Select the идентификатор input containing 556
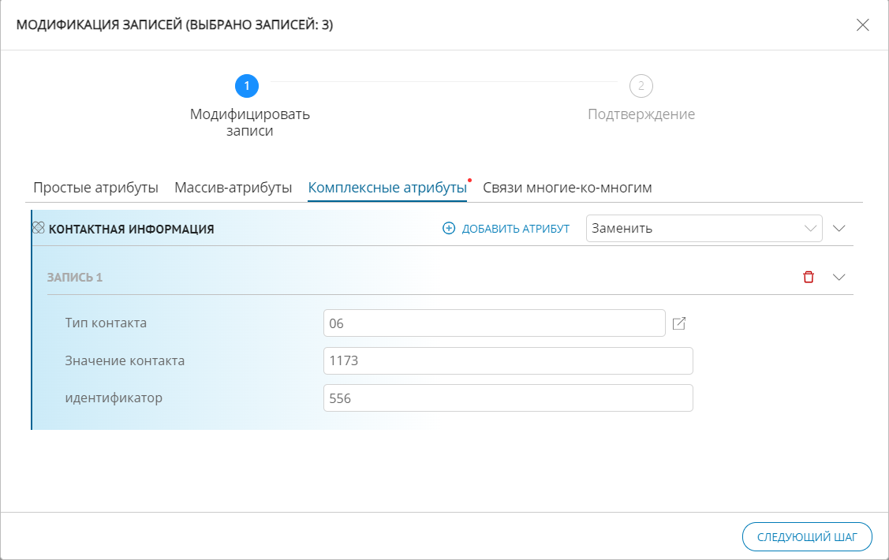Image resolution: width=889 pixels, height=560 pixels. tap(508, 398)
